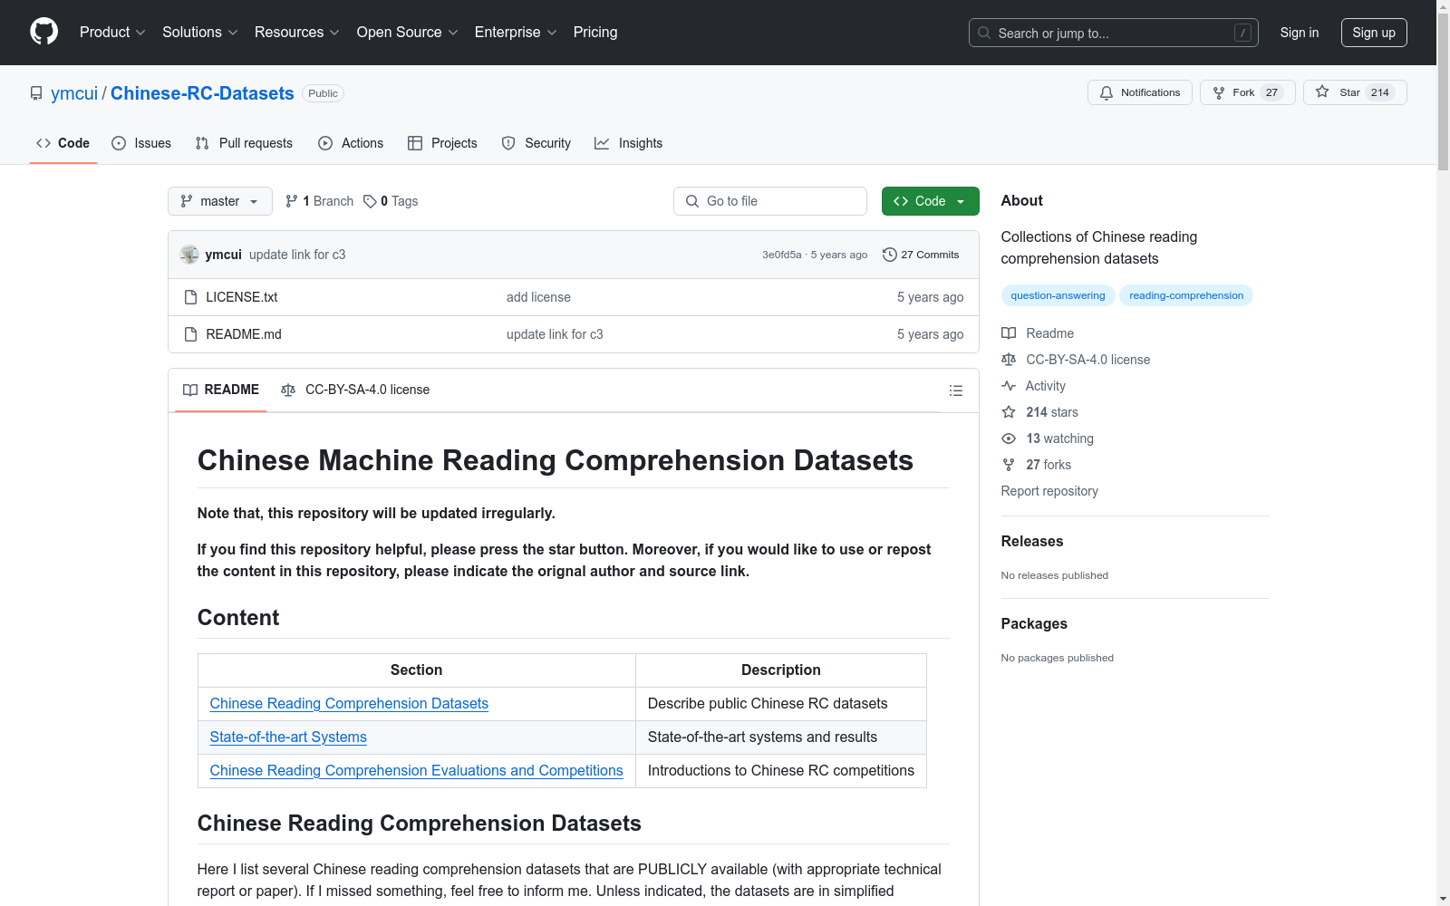Click the reading-comprehension topic tag

1186,295
